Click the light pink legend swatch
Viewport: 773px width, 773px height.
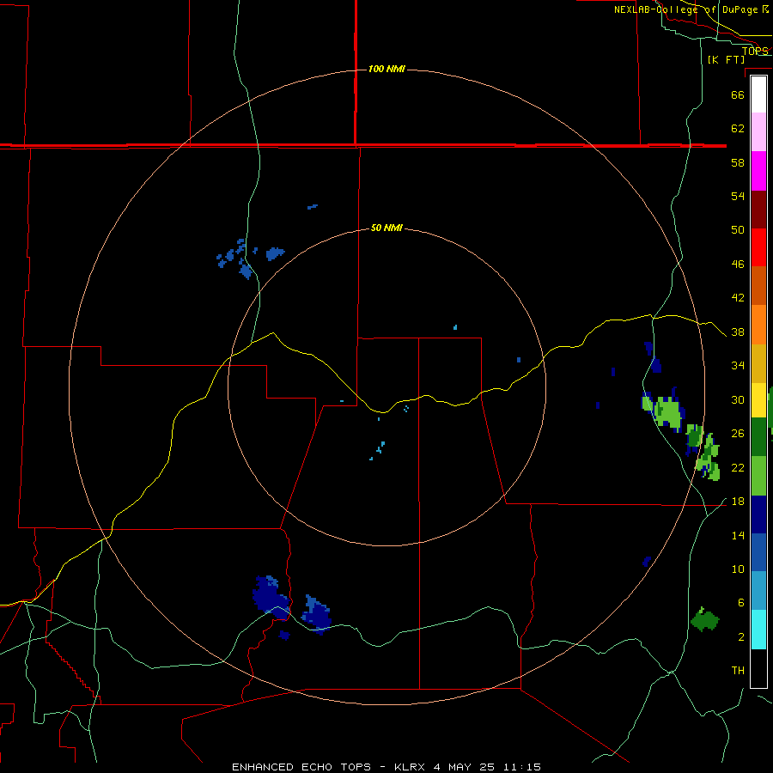[758, 131]
